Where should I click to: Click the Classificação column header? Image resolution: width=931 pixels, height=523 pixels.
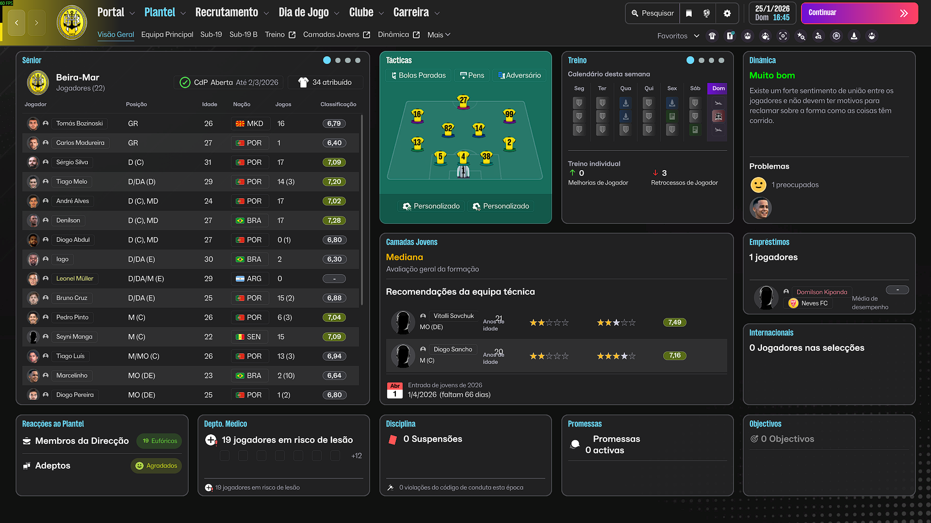point(338,104)
